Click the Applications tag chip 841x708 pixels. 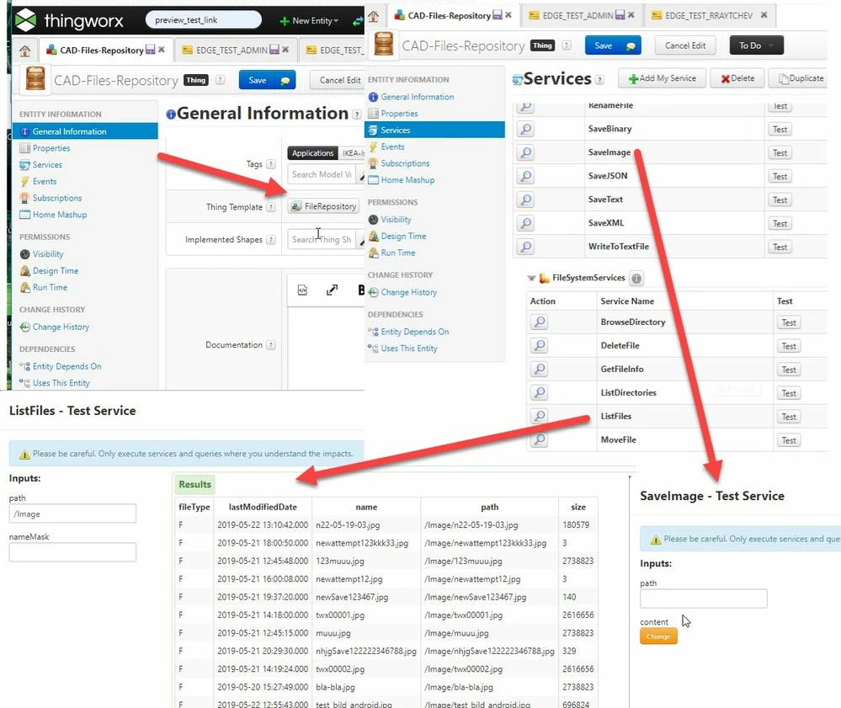click(x=312, y=153)
